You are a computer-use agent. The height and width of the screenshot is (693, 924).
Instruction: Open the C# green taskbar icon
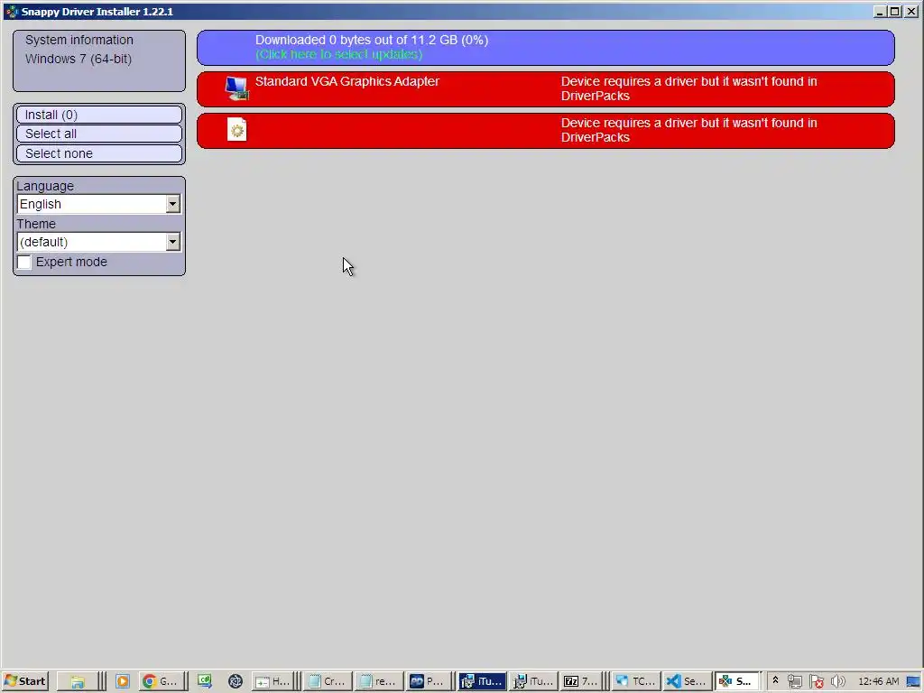pyautogui.click(x=205, y=680)
